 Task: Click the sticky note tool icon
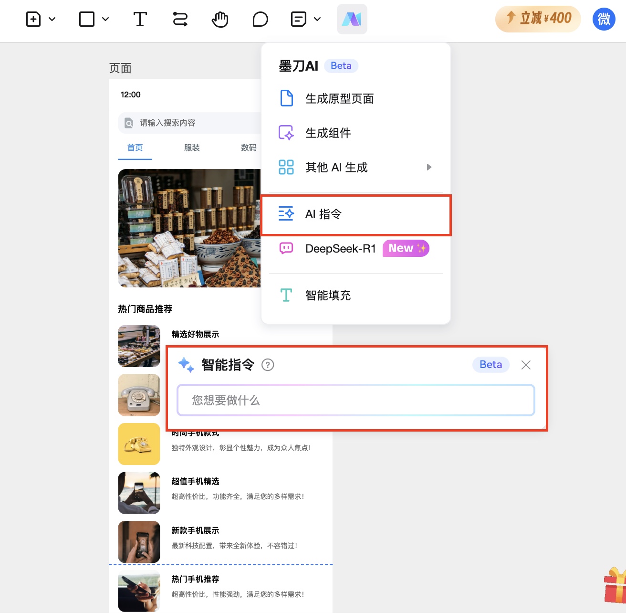coord(299,19)
